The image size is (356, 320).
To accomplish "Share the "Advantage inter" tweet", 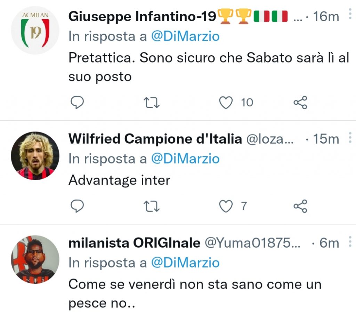I will [300, 206].
